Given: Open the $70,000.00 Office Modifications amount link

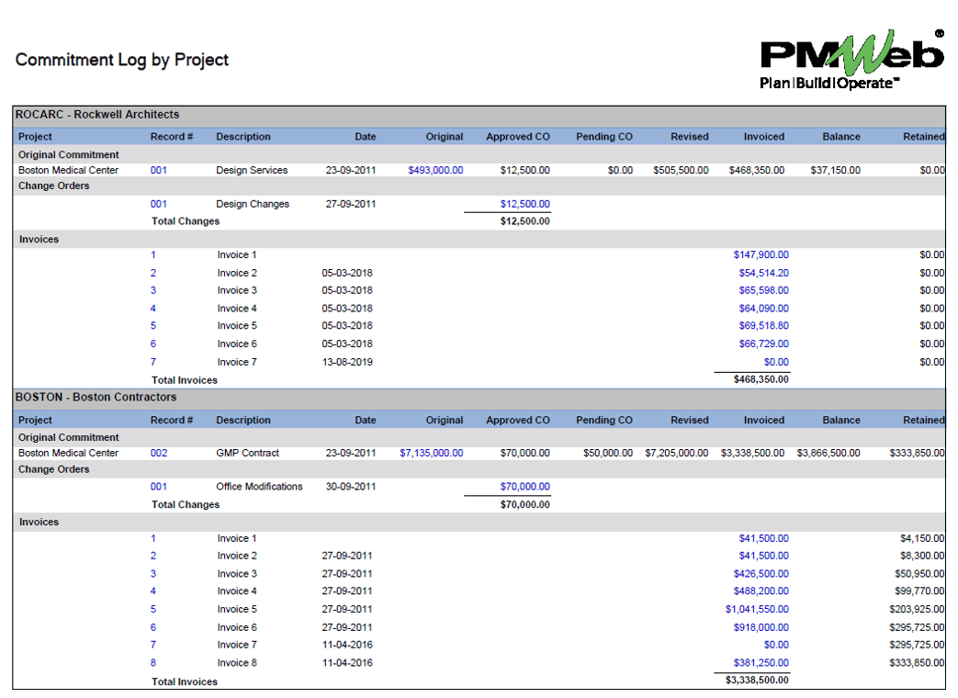Looking at the screenshot, I should tap(524, 487).
